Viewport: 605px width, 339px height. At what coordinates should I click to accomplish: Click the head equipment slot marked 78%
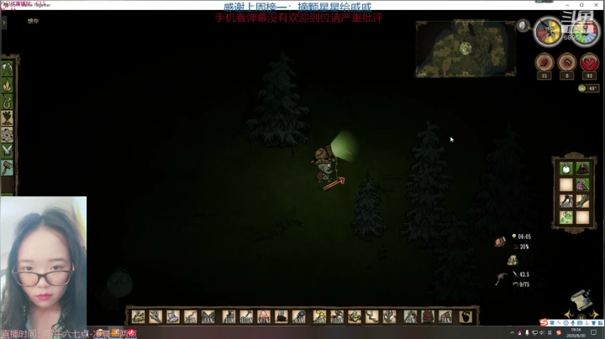point(445,316)
